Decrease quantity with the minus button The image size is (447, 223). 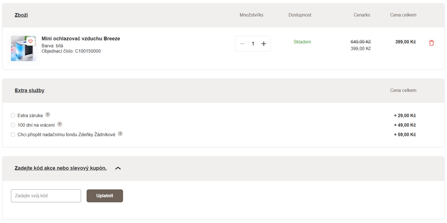(x=242, y=44)
